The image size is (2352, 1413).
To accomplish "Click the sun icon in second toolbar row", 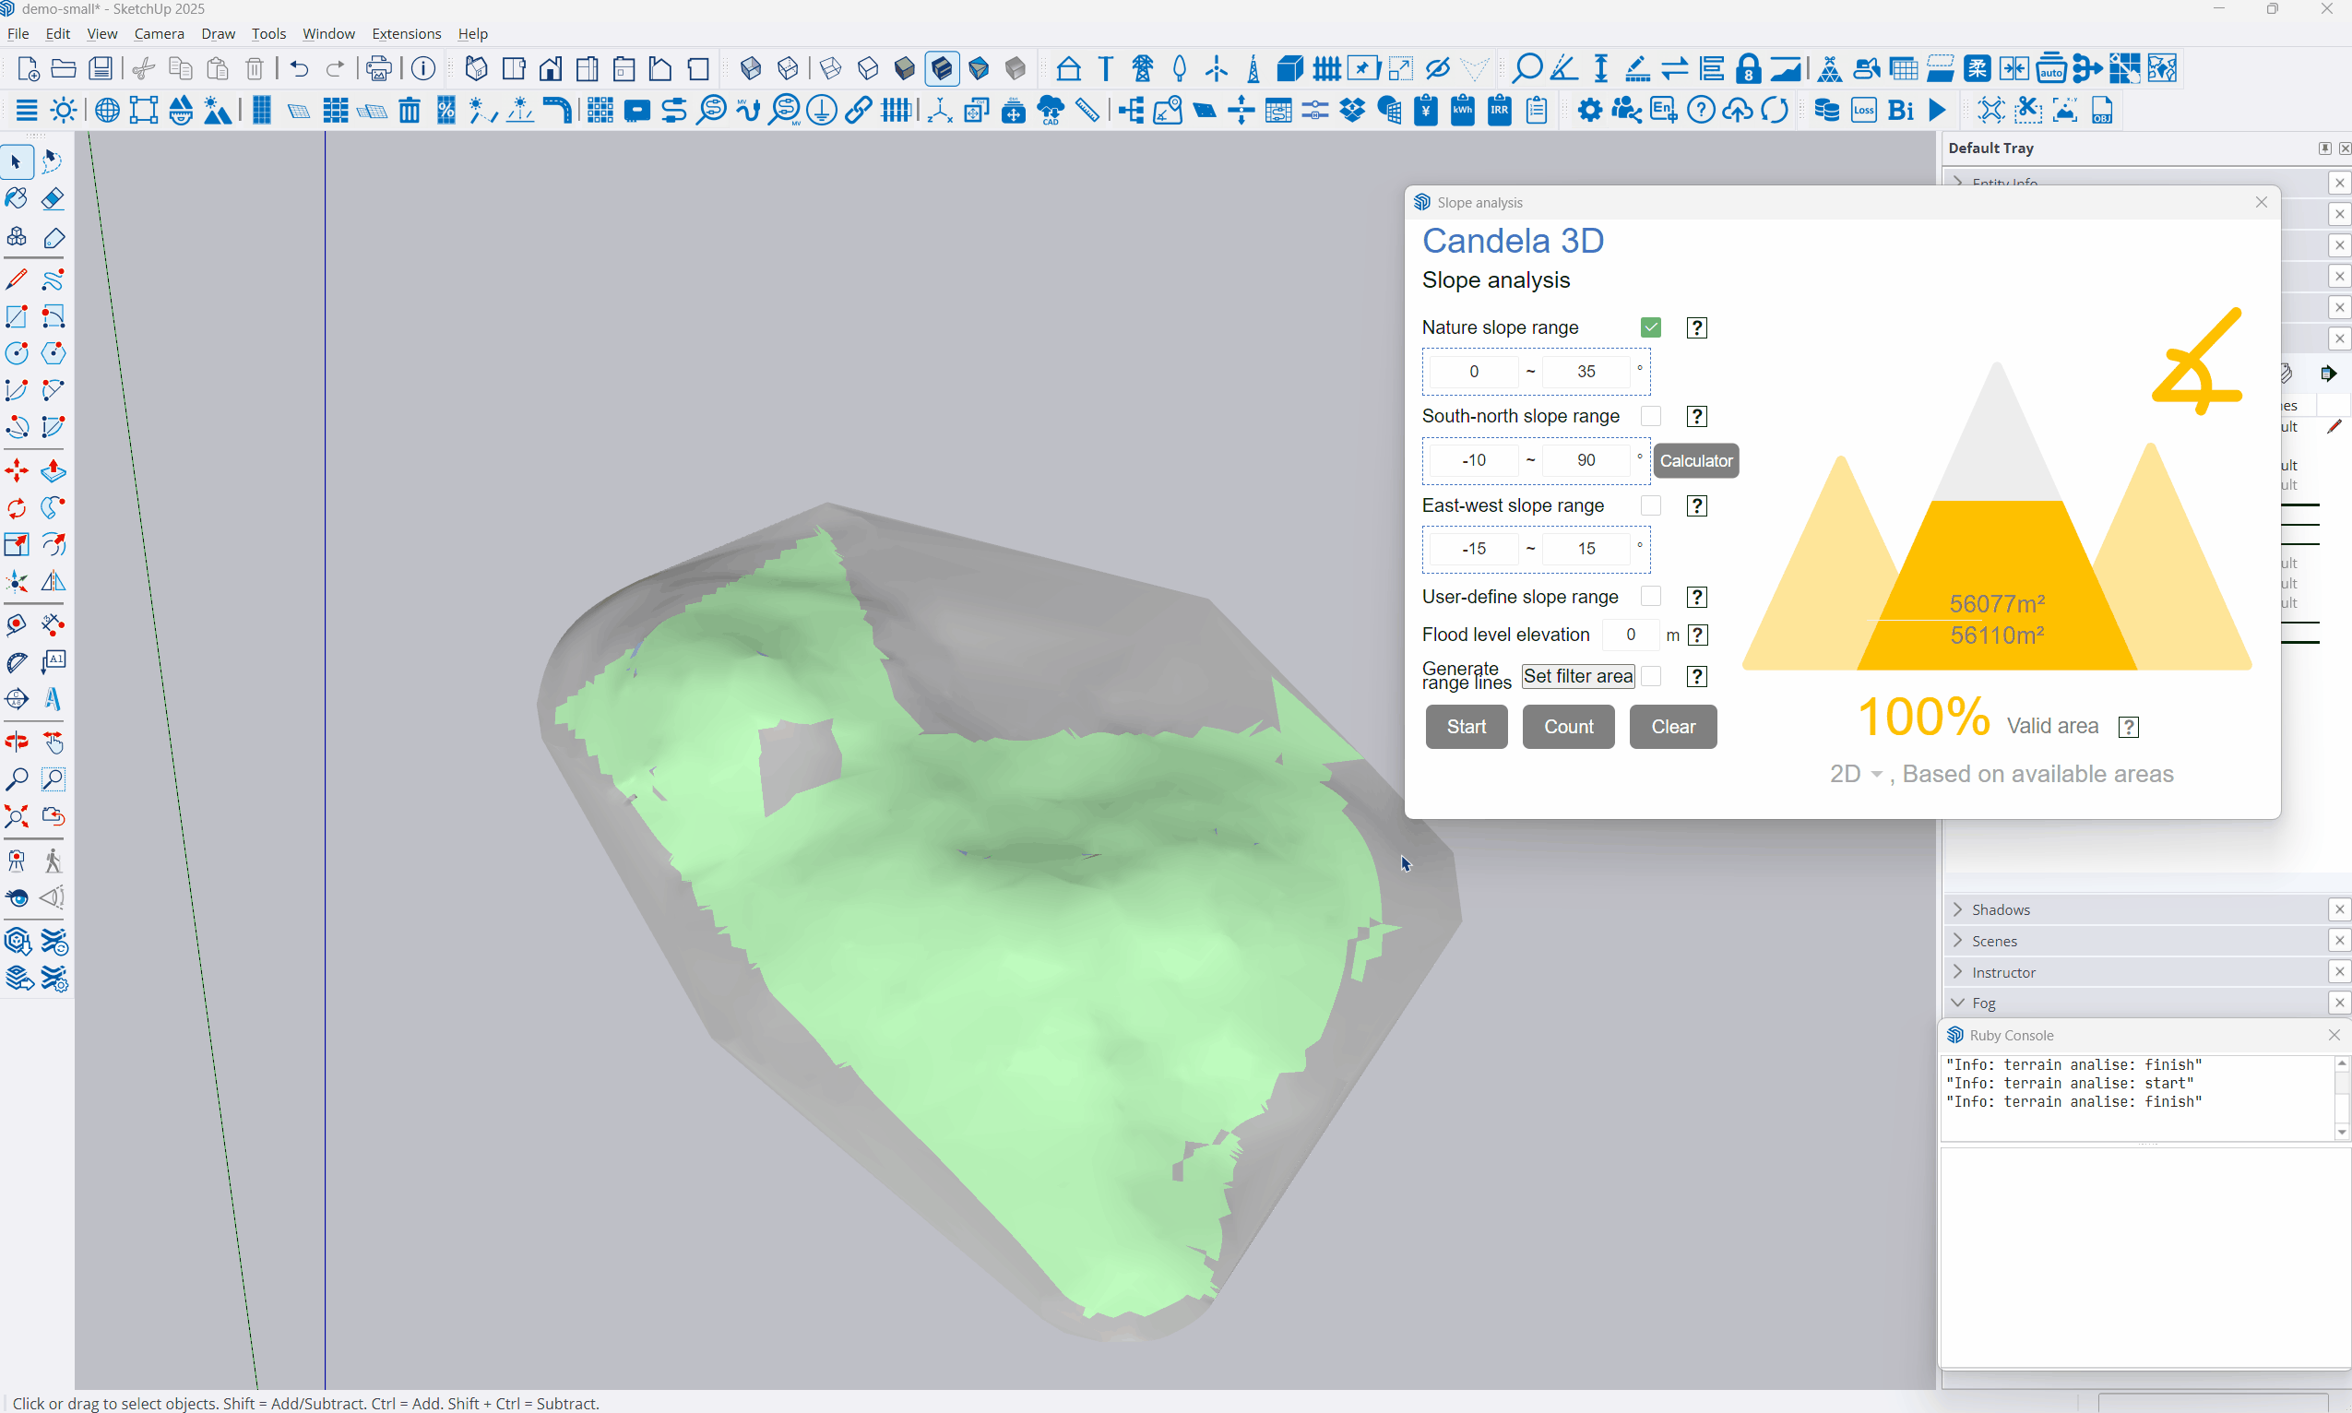I will click(x=64, y=111).
